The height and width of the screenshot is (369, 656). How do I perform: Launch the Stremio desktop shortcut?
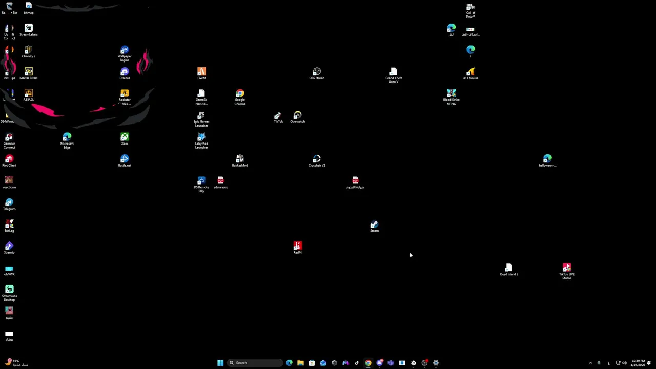pyautogui.click(x=9, y=248)
